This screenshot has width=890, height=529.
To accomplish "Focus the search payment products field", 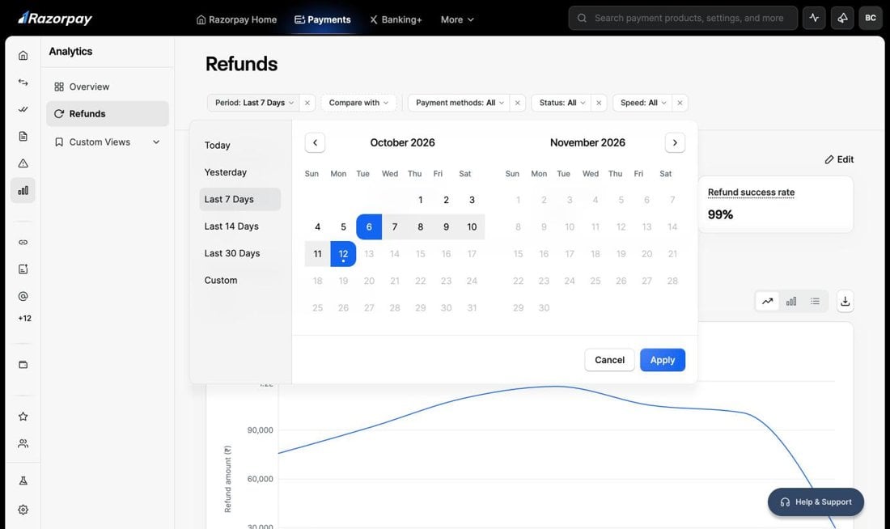I will click(683, 18).
